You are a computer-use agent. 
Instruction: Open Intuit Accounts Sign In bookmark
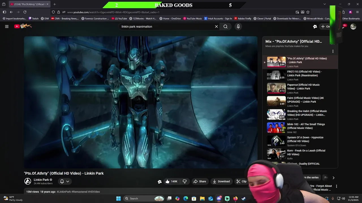(218, 19)
